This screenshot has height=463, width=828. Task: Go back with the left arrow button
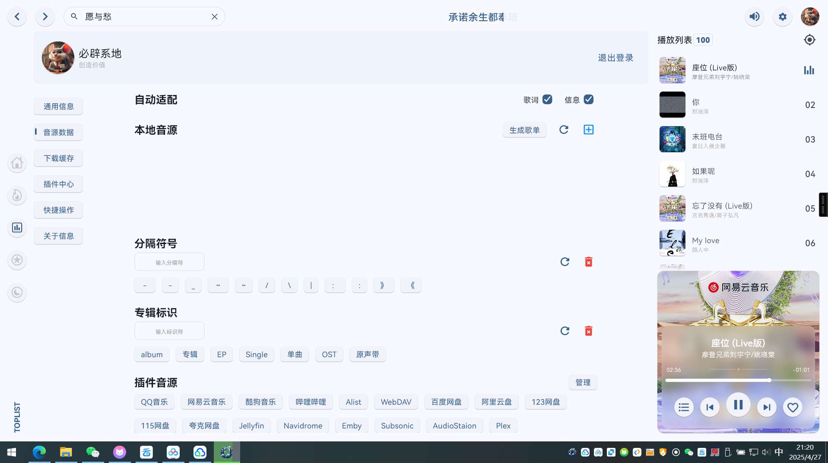tap(17, 17)
